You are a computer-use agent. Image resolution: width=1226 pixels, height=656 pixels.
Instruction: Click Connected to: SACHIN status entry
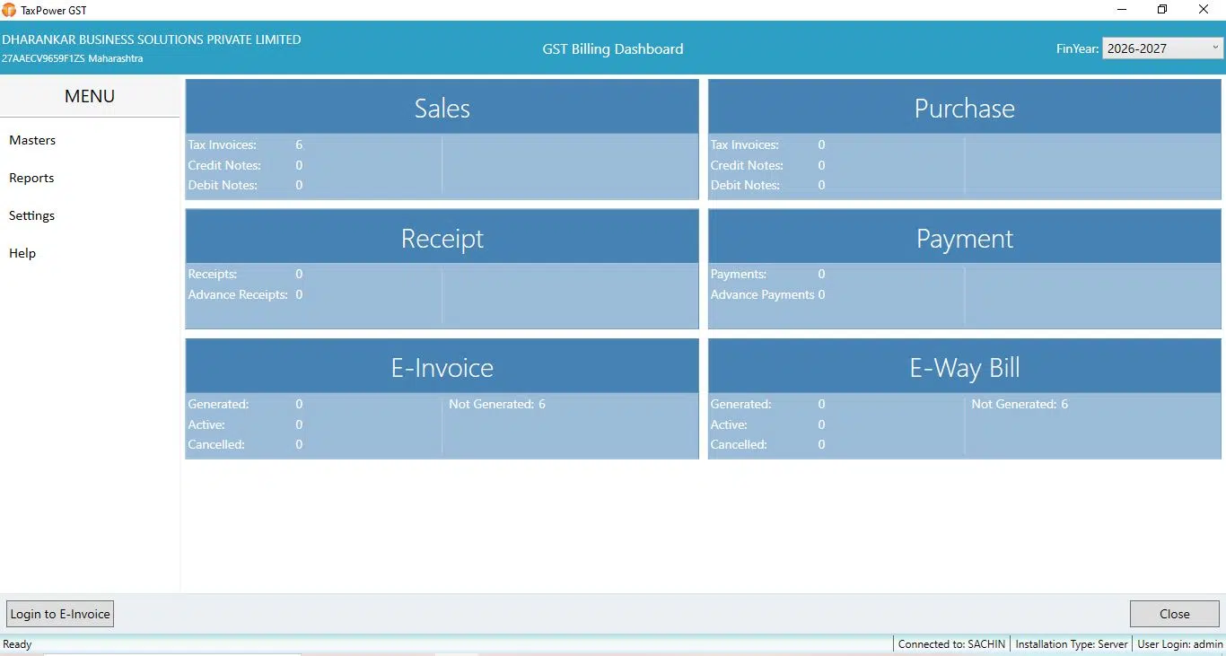click(x=951, y=643)
